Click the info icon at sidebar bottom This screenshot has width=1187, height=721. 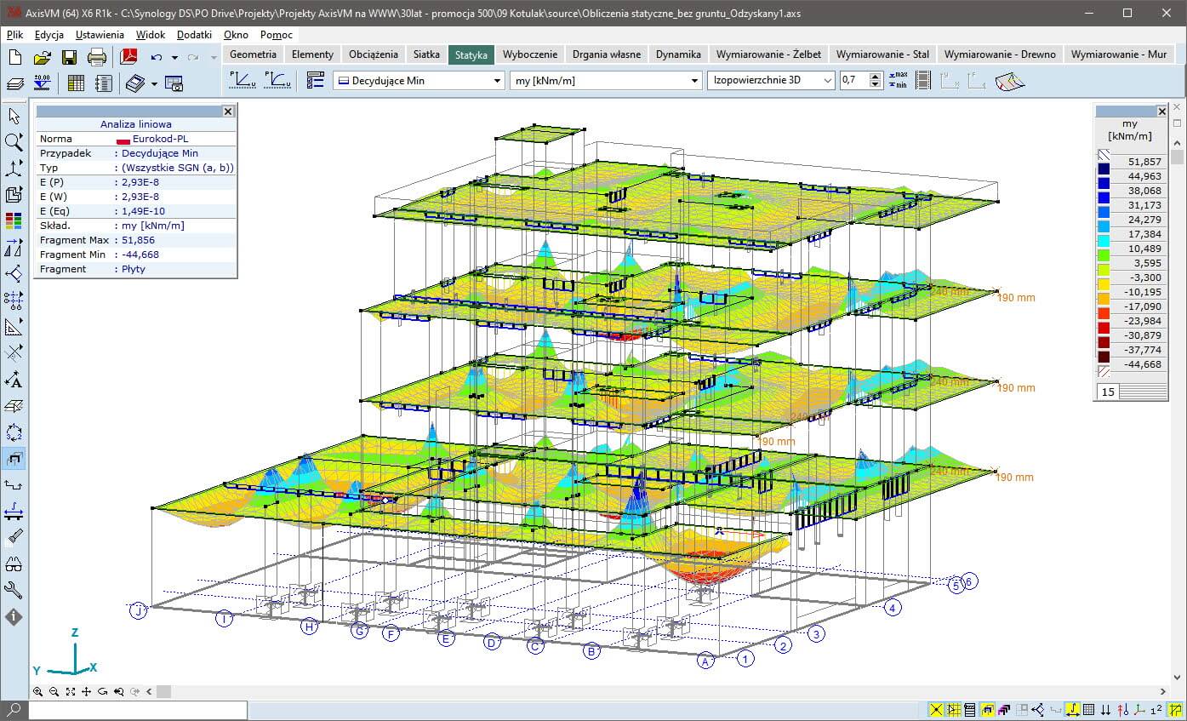pos(14,617)
